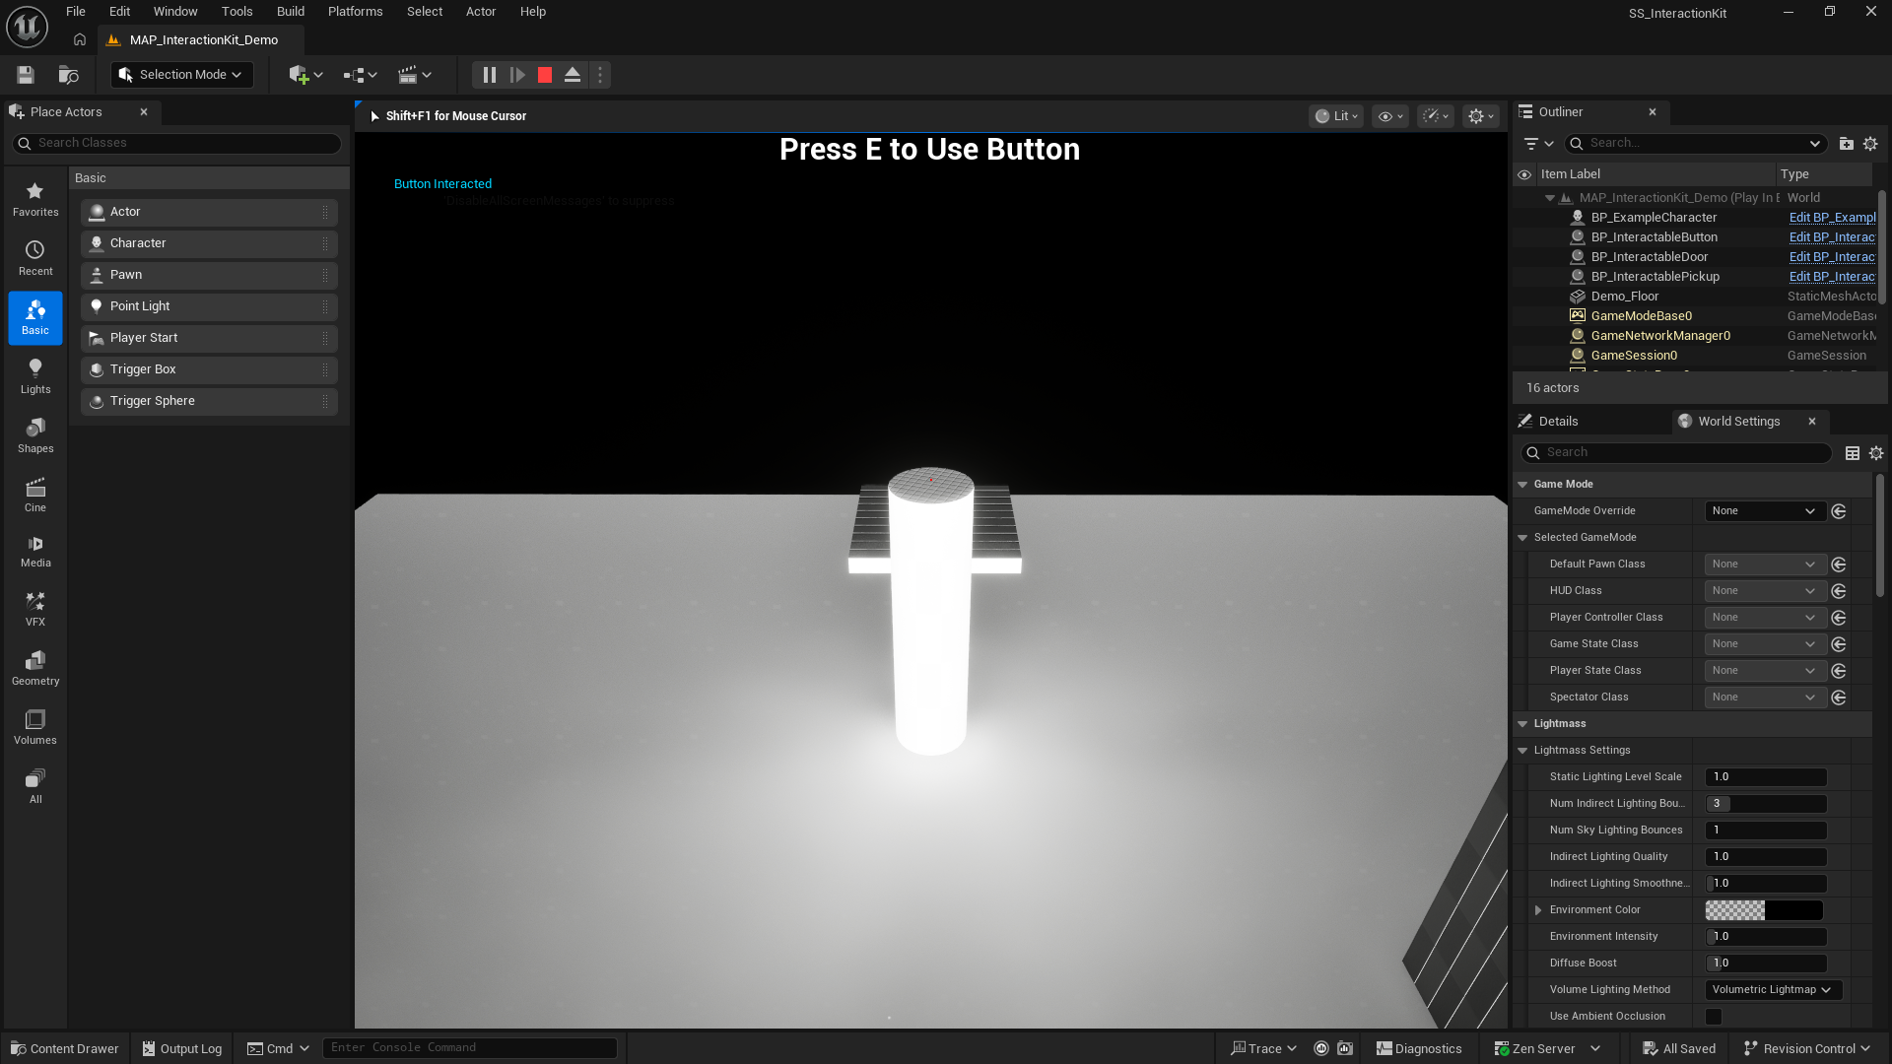Screen dimensions: 1892x1064
Task: Collapse the Lightmass section
Action: coord(1522,724)
